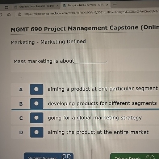Click the MGMT 690 Project Management Capstone title

85,28
